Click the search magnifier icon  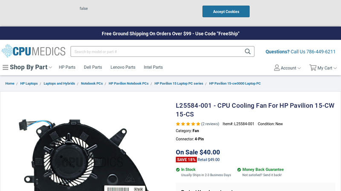pos(248,51)
